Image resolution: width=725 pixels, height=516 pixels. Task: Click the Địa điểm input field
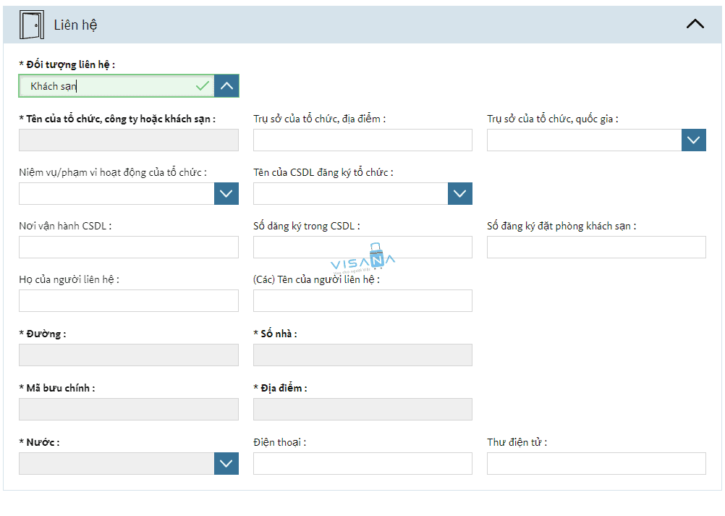[362, 409]
